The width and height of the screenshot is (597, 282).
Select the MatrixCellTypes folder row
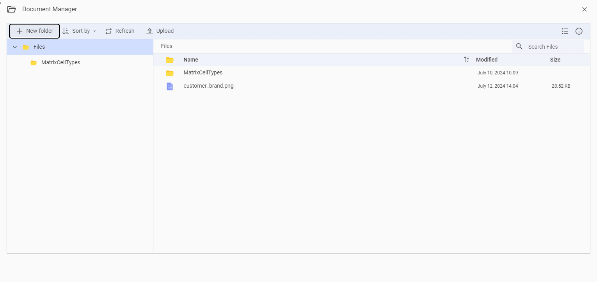click(x=371, y=73)
